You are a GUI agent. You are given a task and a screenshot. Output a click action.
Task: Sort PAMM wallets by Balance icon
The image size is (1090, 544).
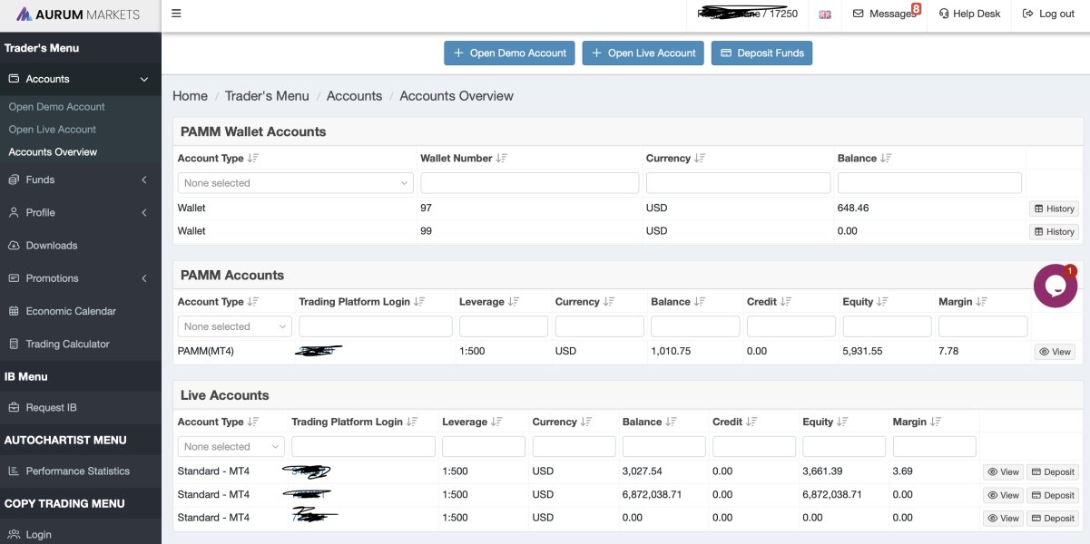886,158
